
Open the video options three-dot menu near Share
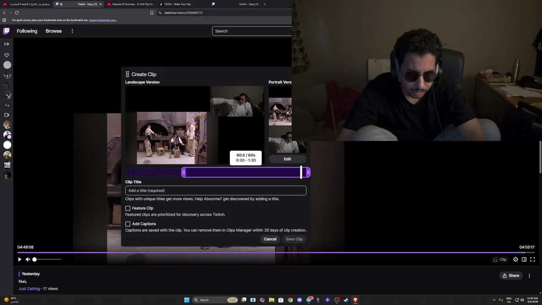coord(529,276)
